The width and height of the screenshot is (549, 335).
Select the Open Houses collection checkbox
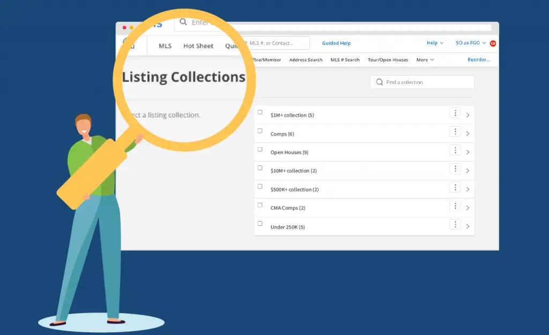[260, 149]
